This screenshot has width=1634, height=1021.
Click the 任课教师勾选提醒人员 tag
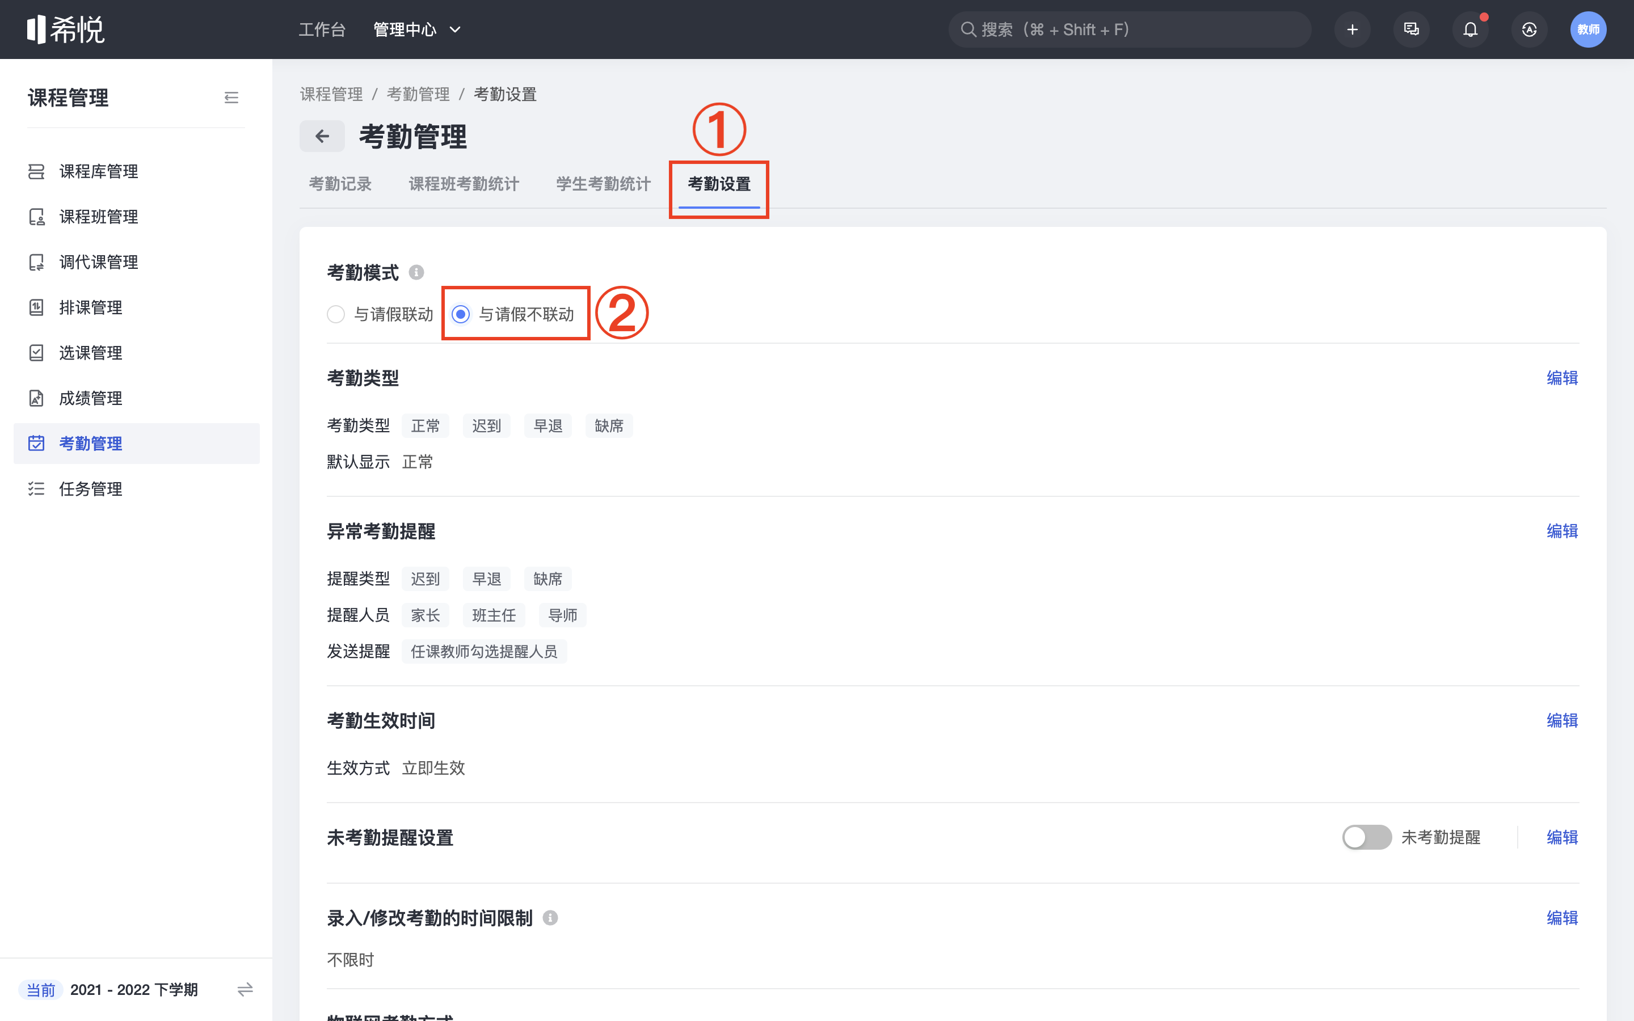[x=484, y=652]
